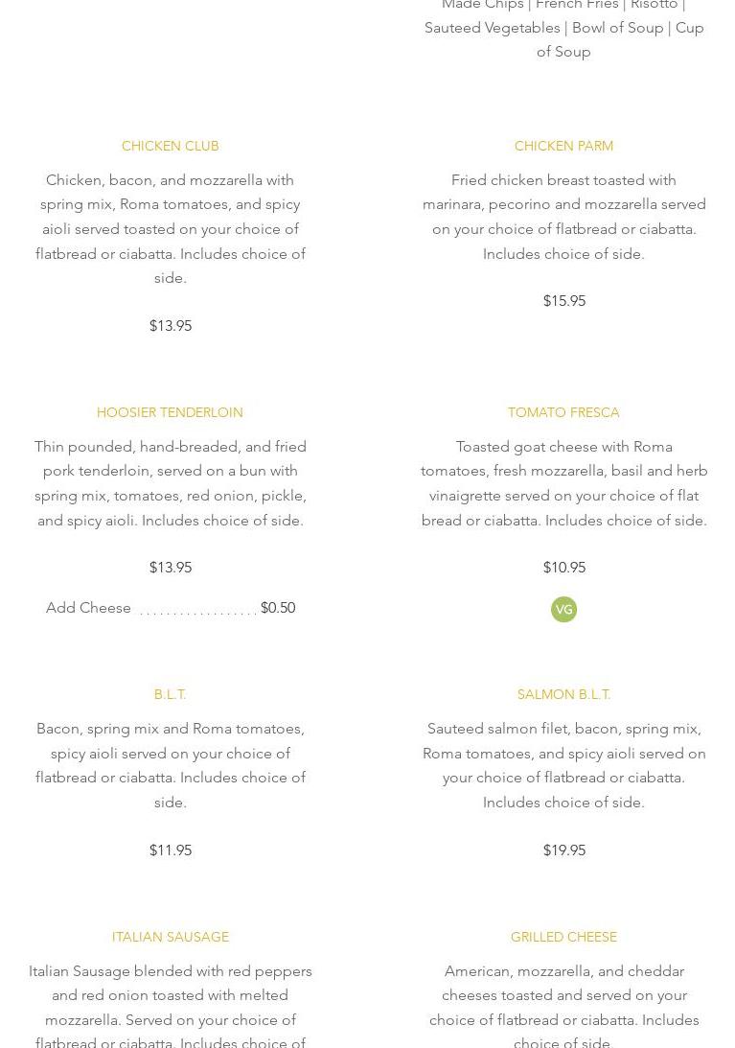Click the $13.95 Chicken Club price
The width and height of the screenshot is (735, 1048).
[x=170, y=326]
